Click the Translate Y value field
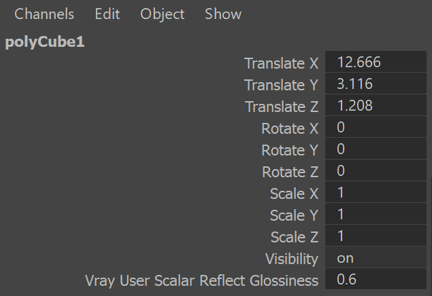 click(376, 84)
